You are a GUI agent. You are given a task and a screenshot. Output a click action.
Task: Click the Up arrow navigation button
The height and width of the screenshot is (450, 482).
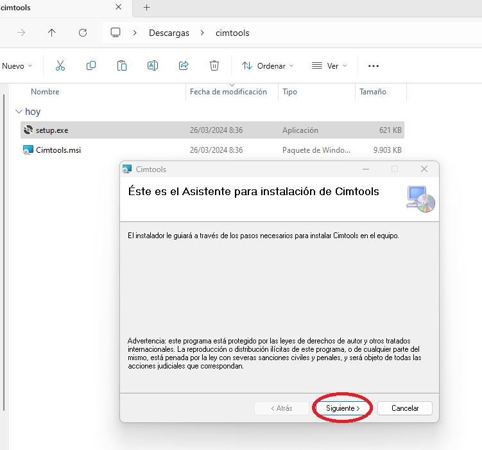click(51, 33)
